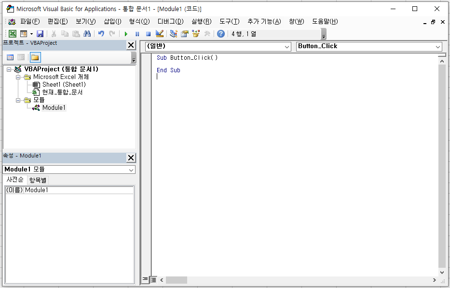The height and width of the screenshot is (288, 450).
Task: Open Toolbox wrench icon
Action: click(x=207, y=34)
